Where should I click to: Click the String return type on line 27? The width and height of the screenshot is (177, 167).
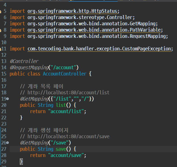pyautogui.click(x=45, y=149)
